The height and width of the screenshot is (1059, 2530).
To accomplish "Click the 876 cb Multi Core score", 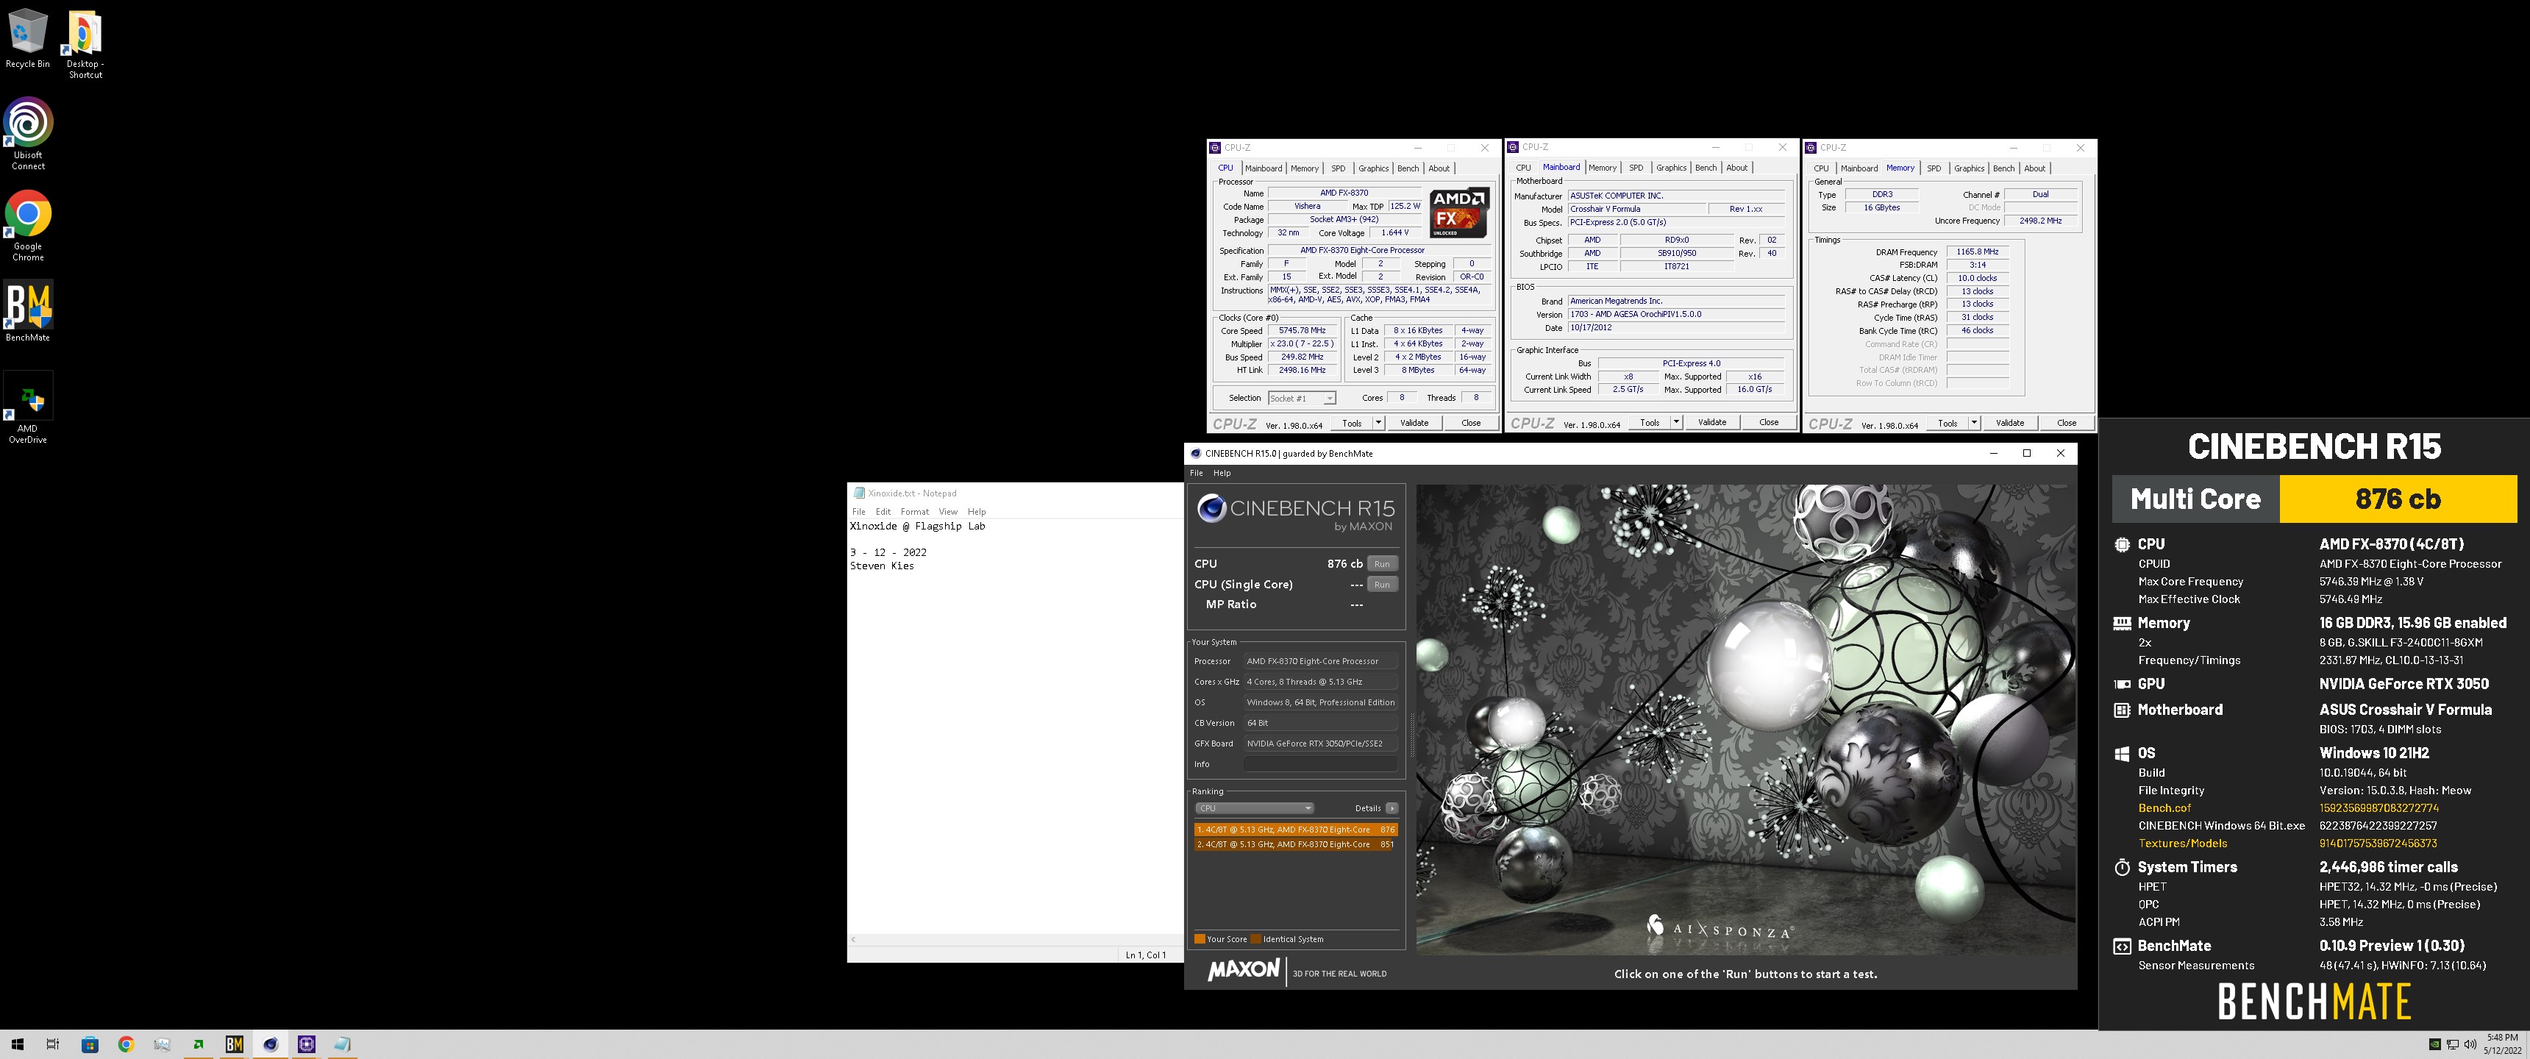I will point(2398,499).
